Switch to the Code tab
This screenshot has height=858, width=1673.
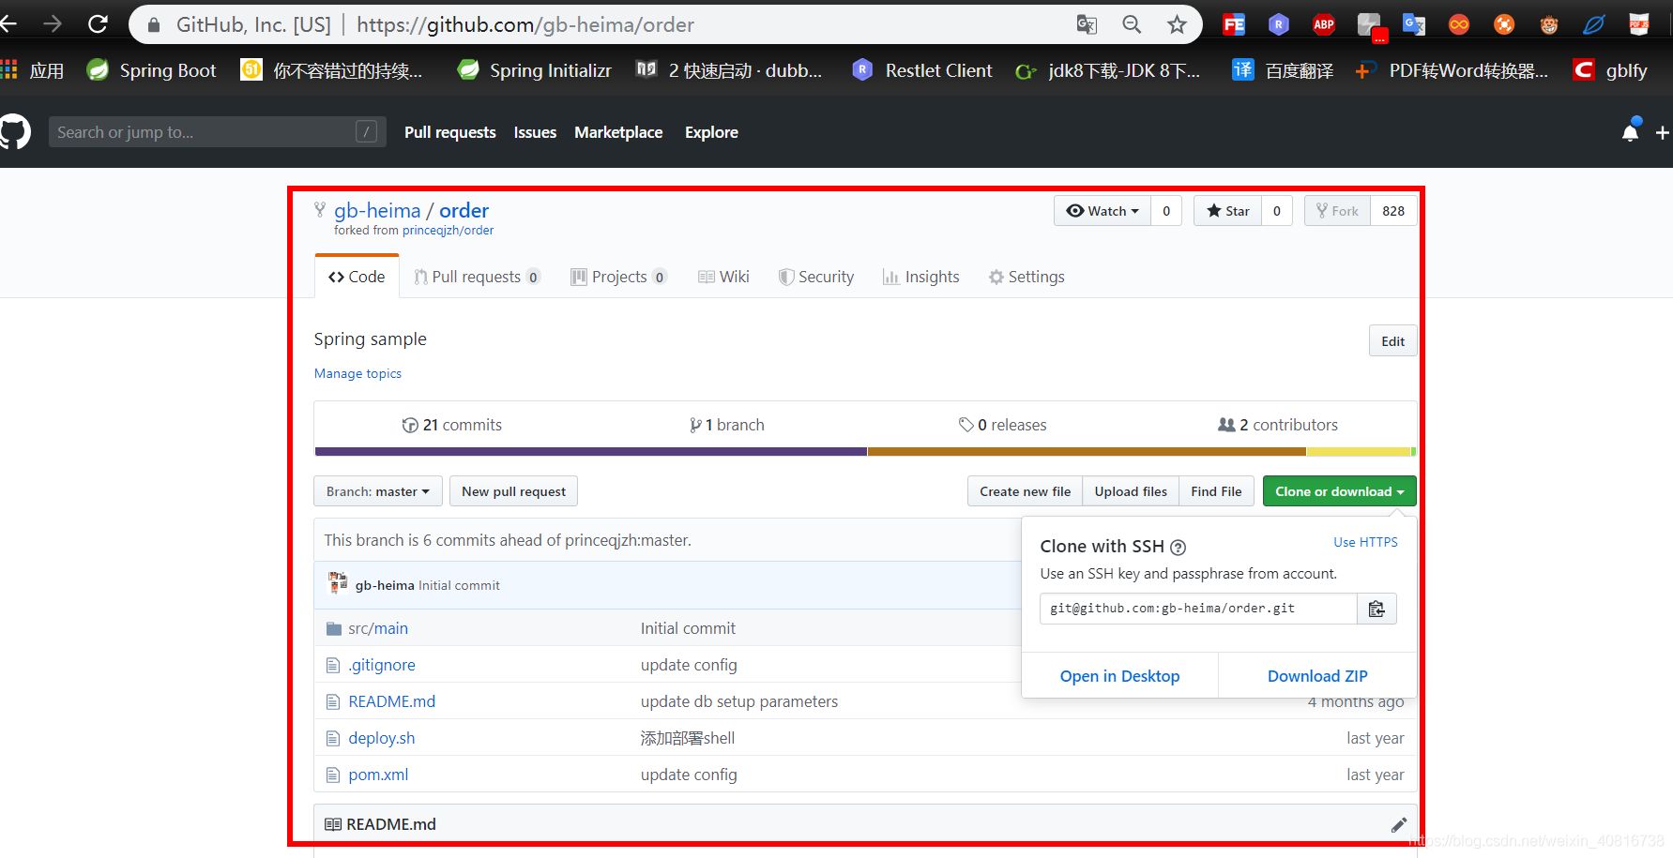pyautogui.click(x=357, y=277)
